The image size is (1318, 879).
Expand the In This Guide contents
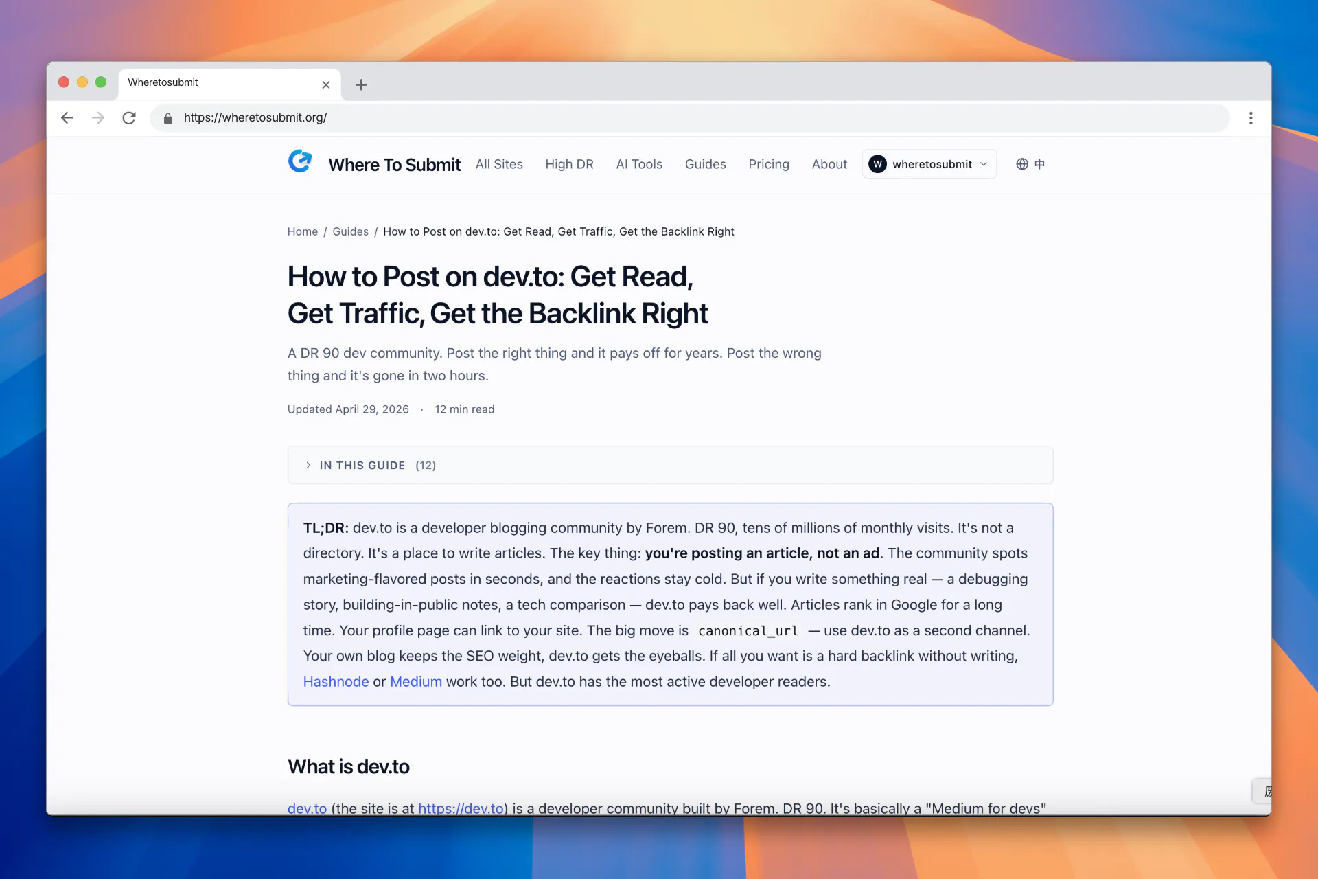point(670,465)
